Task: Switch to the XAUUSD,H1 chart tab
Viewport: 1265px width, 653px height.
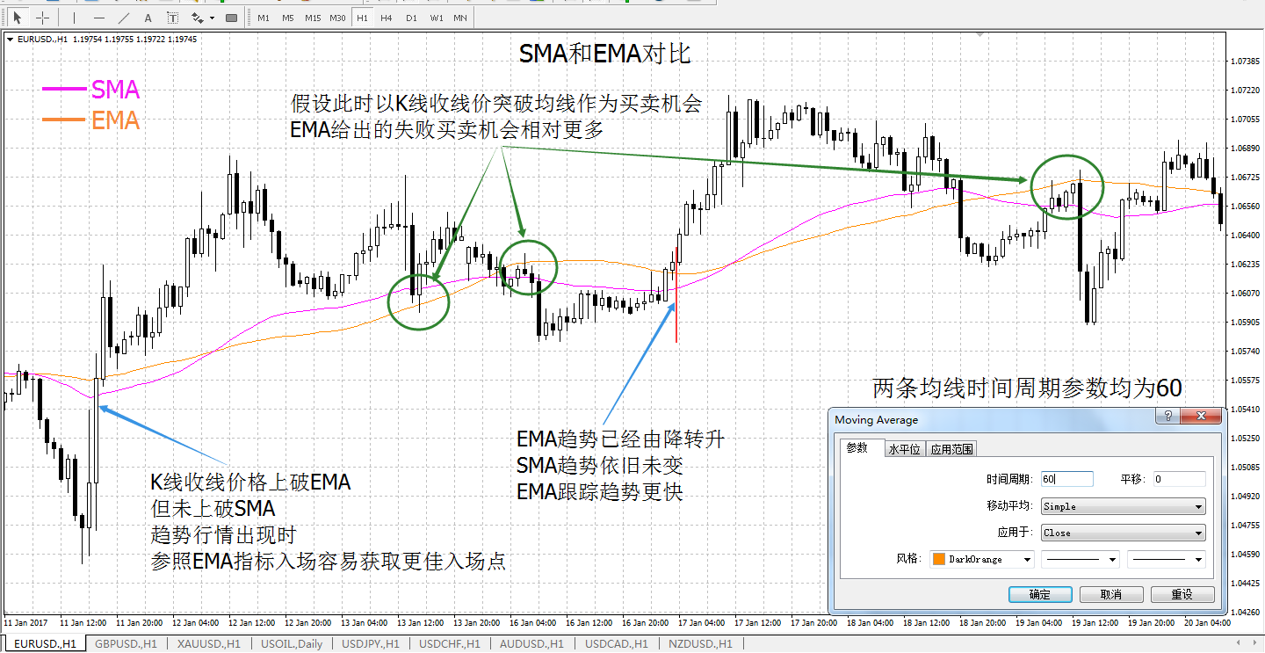Action: tap(208, 644)
